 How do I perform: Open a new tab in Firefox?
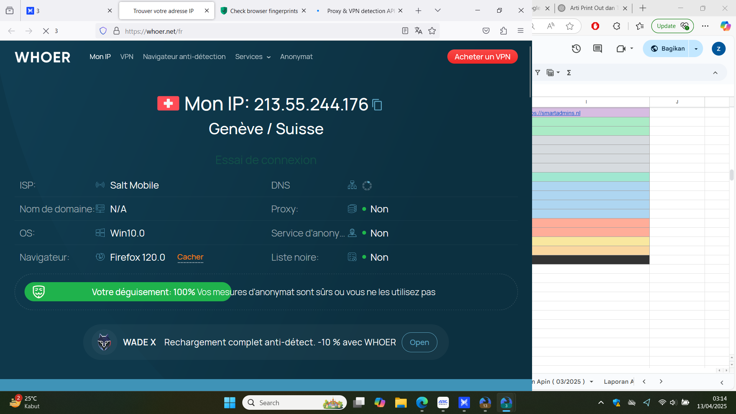coord(418,11)
